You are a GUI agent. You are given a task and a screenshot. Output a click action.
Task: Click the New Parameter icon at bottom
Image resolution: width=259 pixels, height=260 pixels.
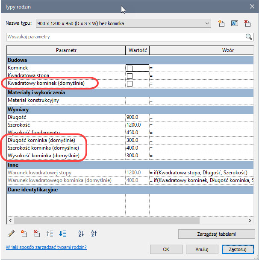[24, 233]
